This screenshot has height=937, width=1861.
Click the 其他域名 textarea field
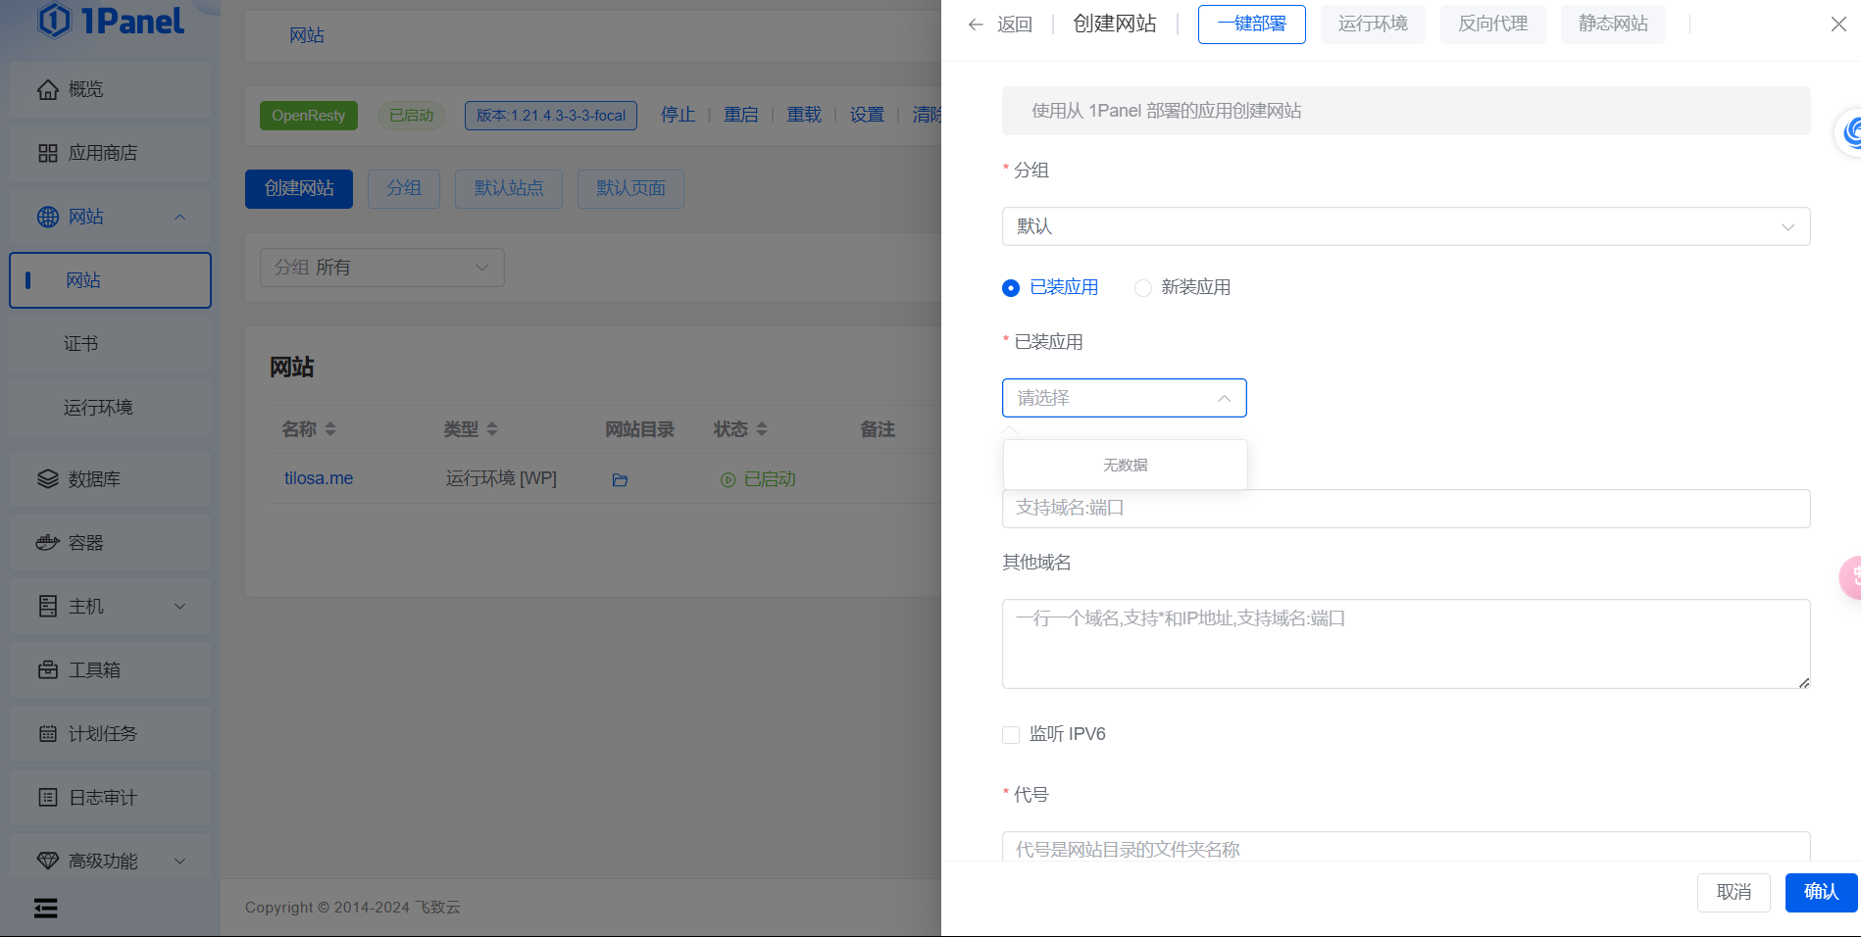tap(1406, 644)
